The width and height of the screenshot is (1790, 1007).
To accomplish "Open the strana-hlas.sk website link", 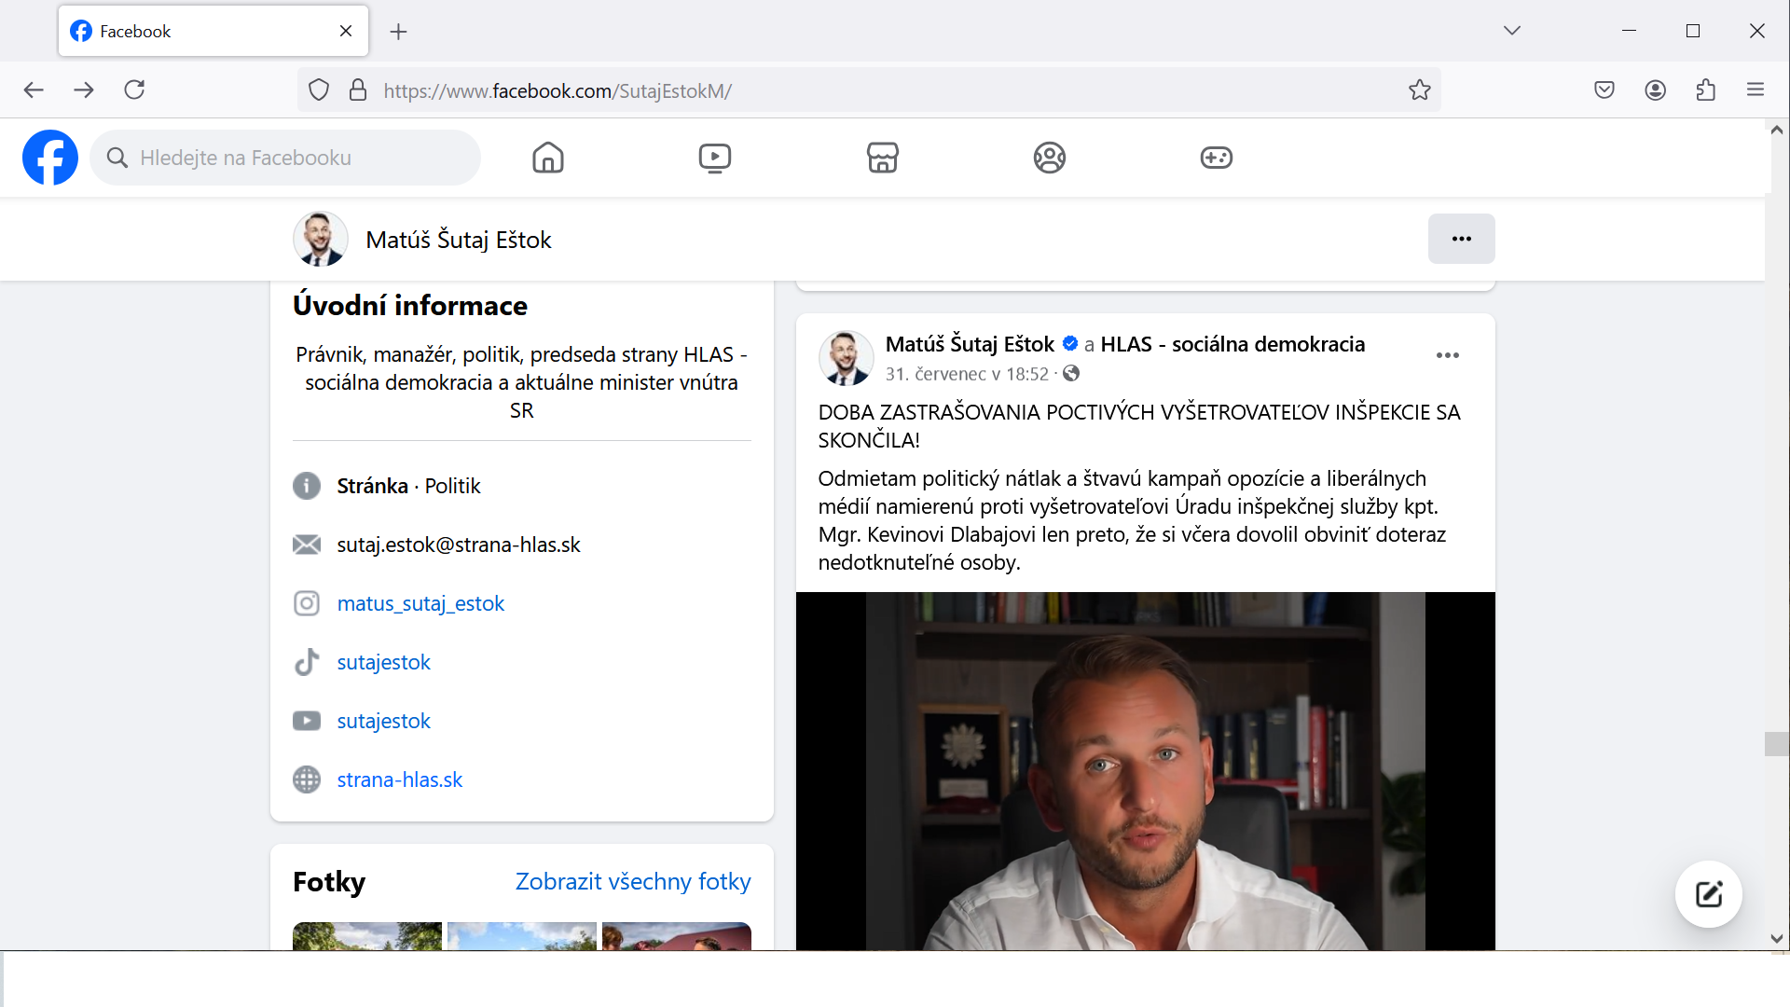I will [x=399, y=779].
